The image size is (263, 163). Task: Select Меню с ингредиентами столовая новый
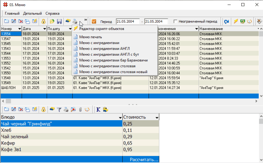(113, 72)
